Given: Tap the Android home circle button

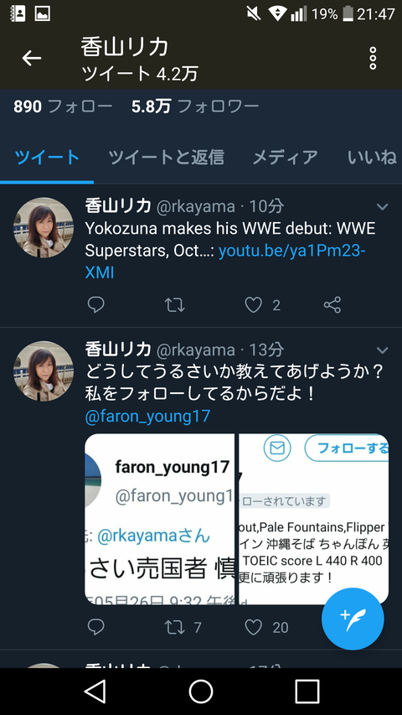Looking at the screenshot, I should (201, 692).
